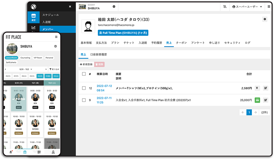
Task: Click 新規登録 button
Action: pyautogui.click(x=86, y=64)
